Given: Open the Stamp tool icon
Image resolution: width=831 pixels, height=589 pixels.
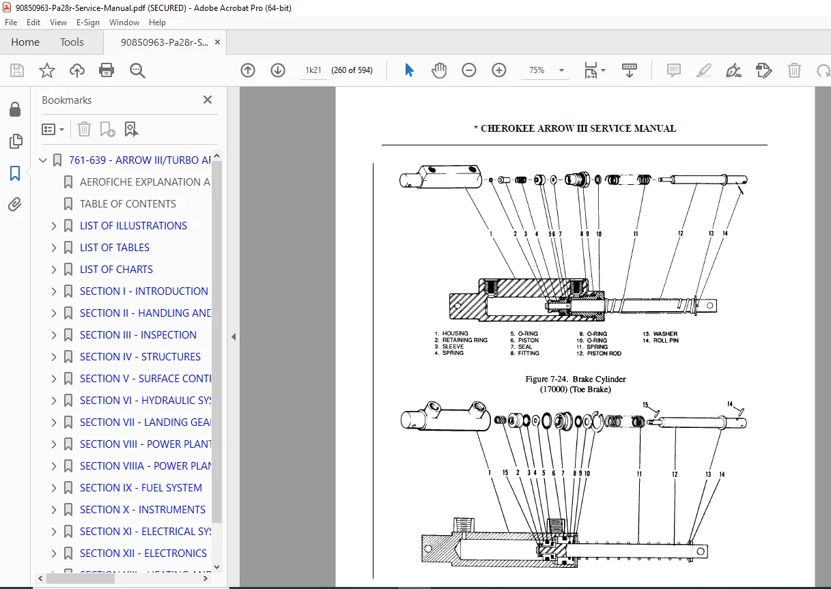Looking at the screenshot, I should click(764, 70).
